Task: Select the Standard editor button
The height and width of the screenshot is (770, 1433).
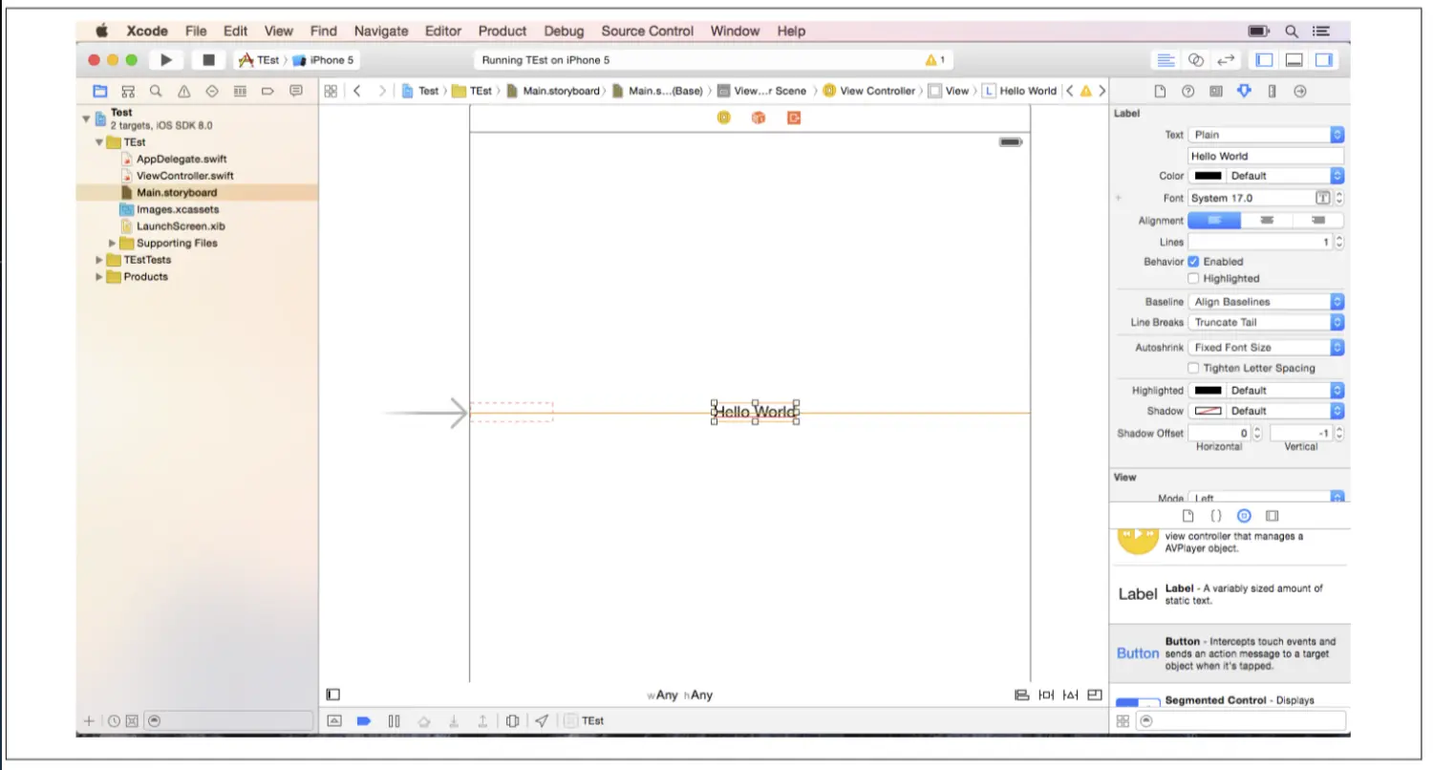Action: point(1166,60)
